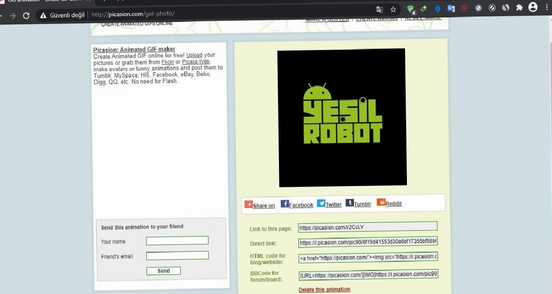Open the red play button extension
Viewport: 552px width, 294px height.
point(465,8)
